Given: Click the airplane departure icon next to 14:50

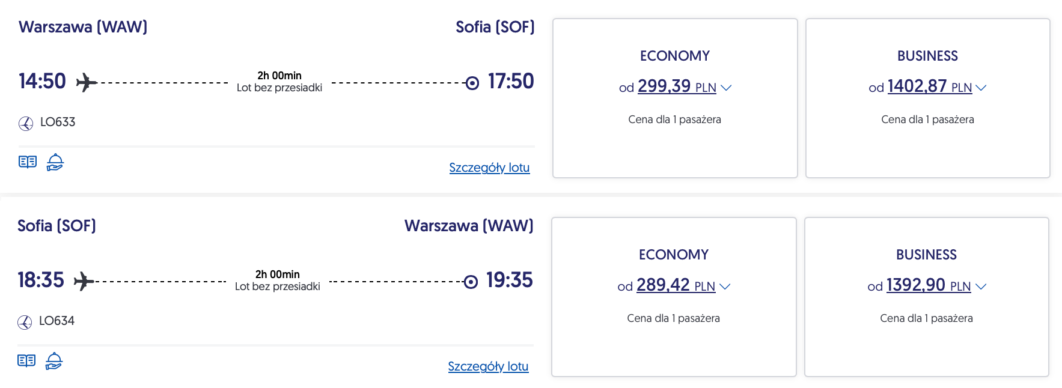Looking at the screenshot, I should pyautogui.click(x=87, y=82).
